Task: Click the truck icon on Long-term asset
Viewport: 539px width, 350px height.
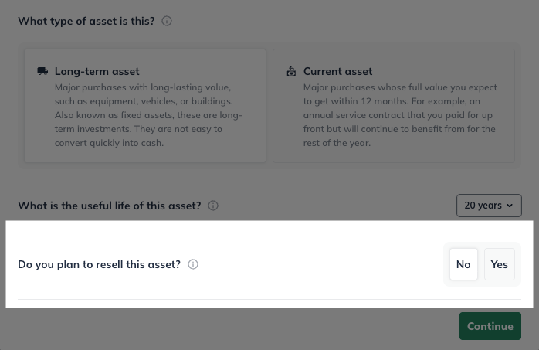Action: pos(42,71)
